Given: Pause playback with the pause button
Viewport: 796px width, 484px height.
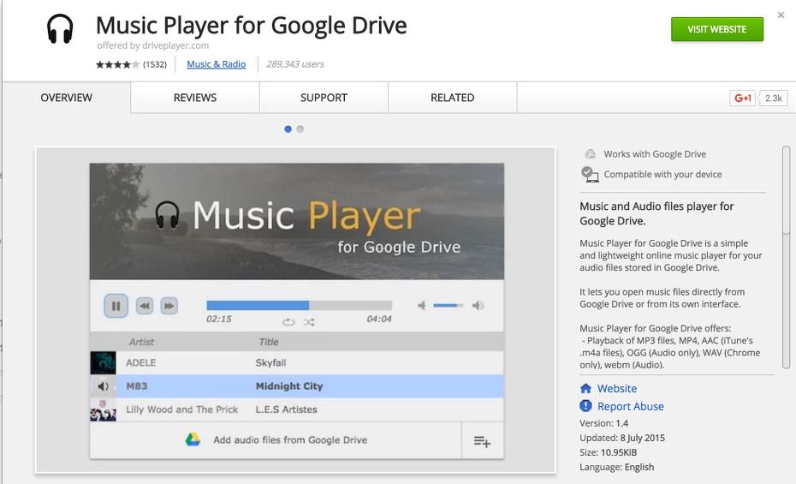Looking at the screenshot, I should pyautogui.click(x=116, y=306).
